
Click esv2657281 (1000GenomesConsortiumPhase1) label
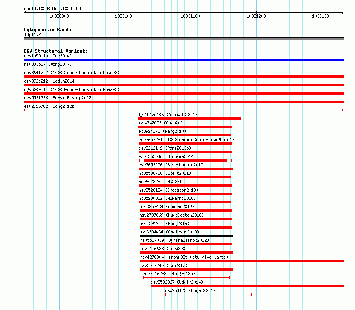[186, 140]
